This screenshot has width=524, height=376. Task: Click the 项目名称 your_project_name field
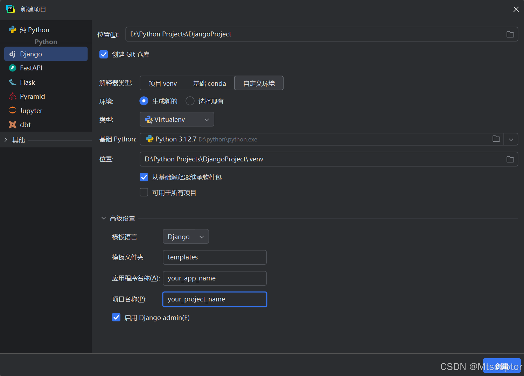coord(215,299)
